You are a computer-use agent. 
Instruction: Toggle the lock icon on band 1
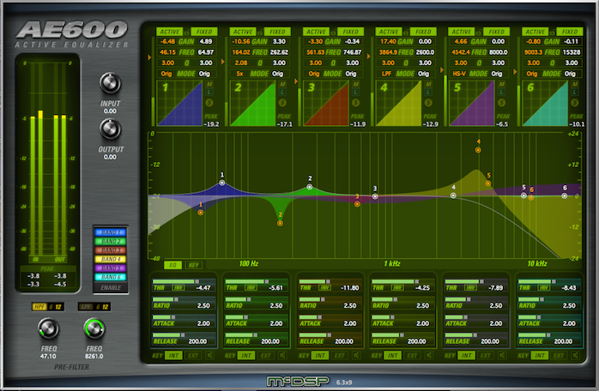(x=187, y=32)
